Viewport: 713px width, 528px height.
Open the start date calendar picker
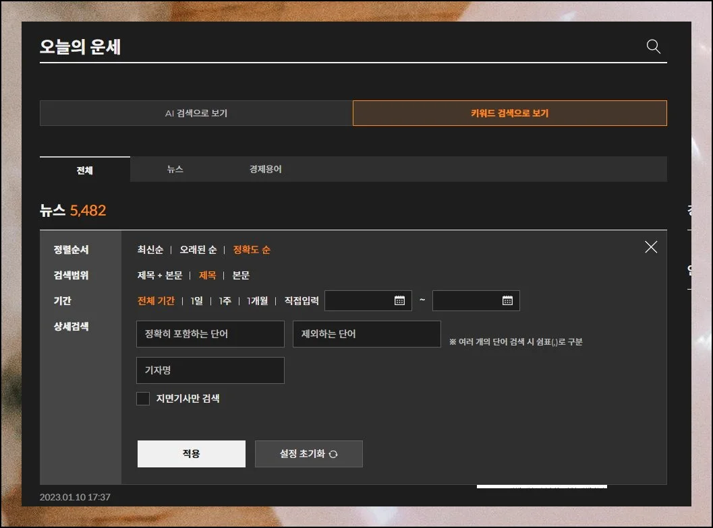399,300
